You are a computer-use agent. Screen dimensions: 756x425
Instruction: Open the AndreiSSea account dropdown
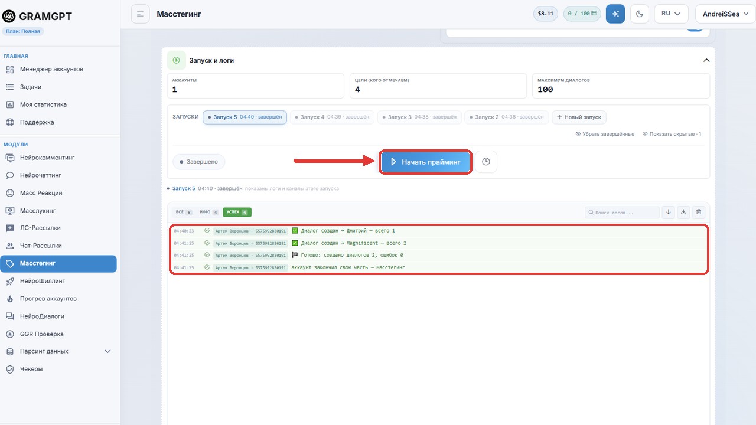pyautogui.click(x=725, y=14)
